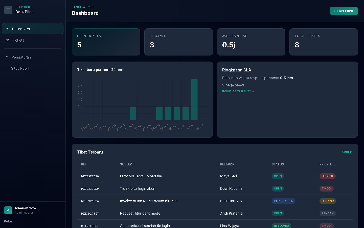Click Keluar to log out
This screenshot has height=228, width=364.
click(x=9, y=221)
